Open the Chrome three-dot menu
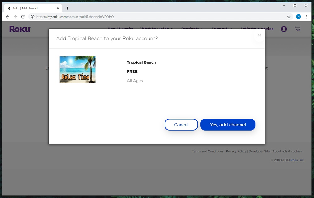 click(x=306, y=17)
